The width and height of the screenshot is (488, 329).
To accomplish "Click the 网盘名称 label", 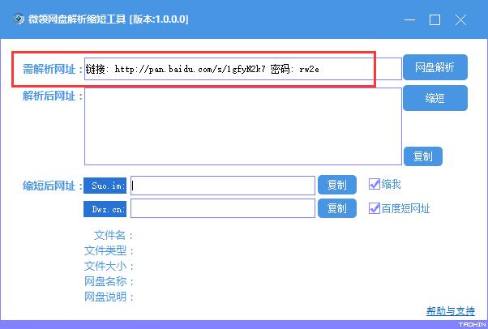I will [109, 281].
